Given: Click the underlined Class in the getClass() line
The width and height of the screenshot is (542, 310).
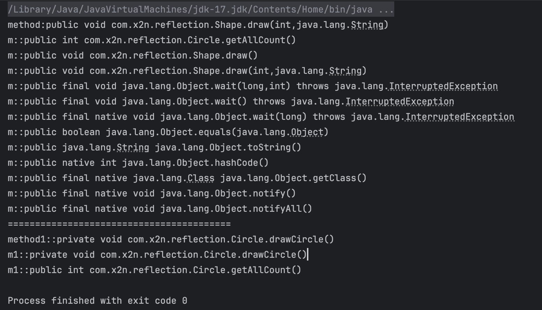Looking at the screenshot, I should [201, 178].
